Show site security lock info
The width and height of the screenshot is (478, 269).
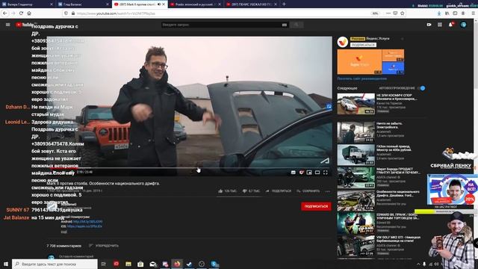tap(73, 13)
